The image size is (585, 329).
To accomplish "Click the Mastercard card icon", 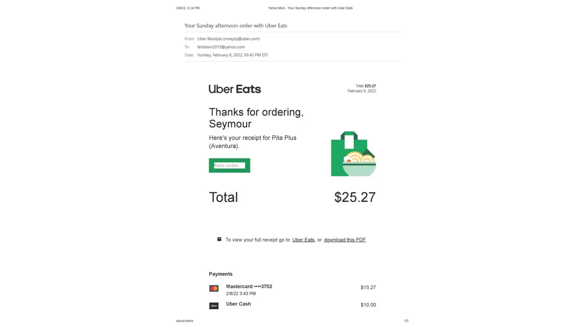I will pos(214,289).
